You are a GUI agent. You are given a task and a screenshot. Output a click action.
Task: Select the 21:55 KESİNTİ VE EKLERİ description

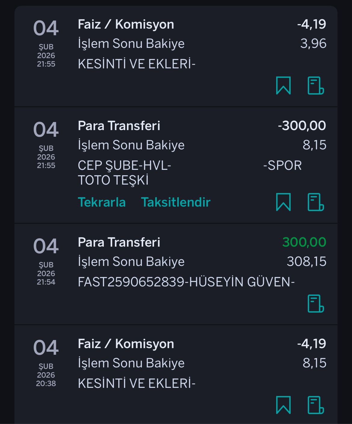point(137,64)
